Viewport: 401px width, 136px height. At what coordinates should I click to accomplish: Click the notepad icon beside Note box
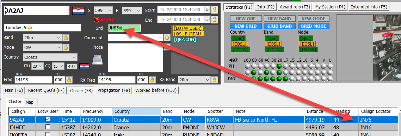pyautogui.click(x=98, y=60)
